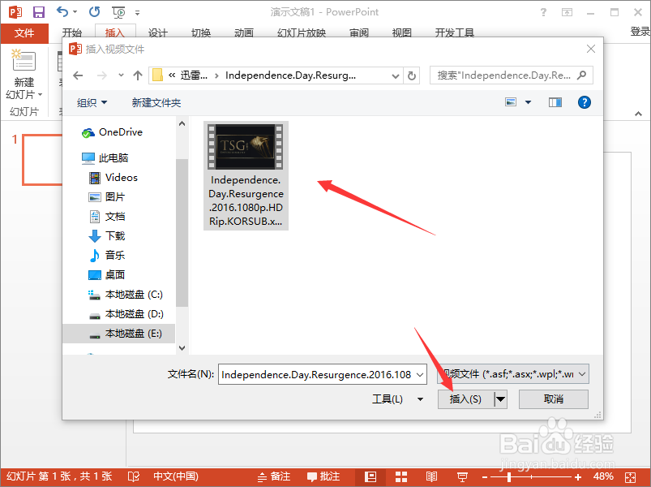Open the 工具(L) dropdown
The height and width of the screenshot is (487, 651).
(x=397, y=399)
